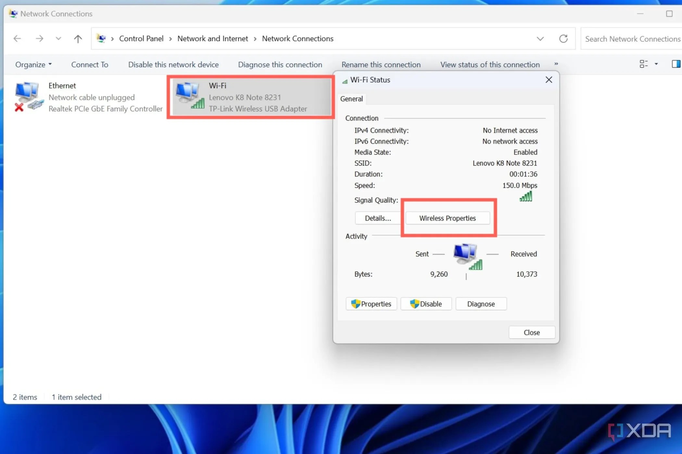Select Diagnose this connection on the toolbar
The height and width of the screenshot is (454, 682).
[x=280, y=64]
